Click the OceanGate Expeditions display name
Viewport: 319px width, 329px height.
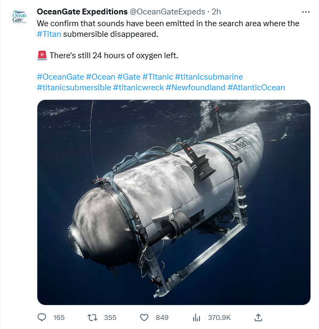[x=82, y=12]
